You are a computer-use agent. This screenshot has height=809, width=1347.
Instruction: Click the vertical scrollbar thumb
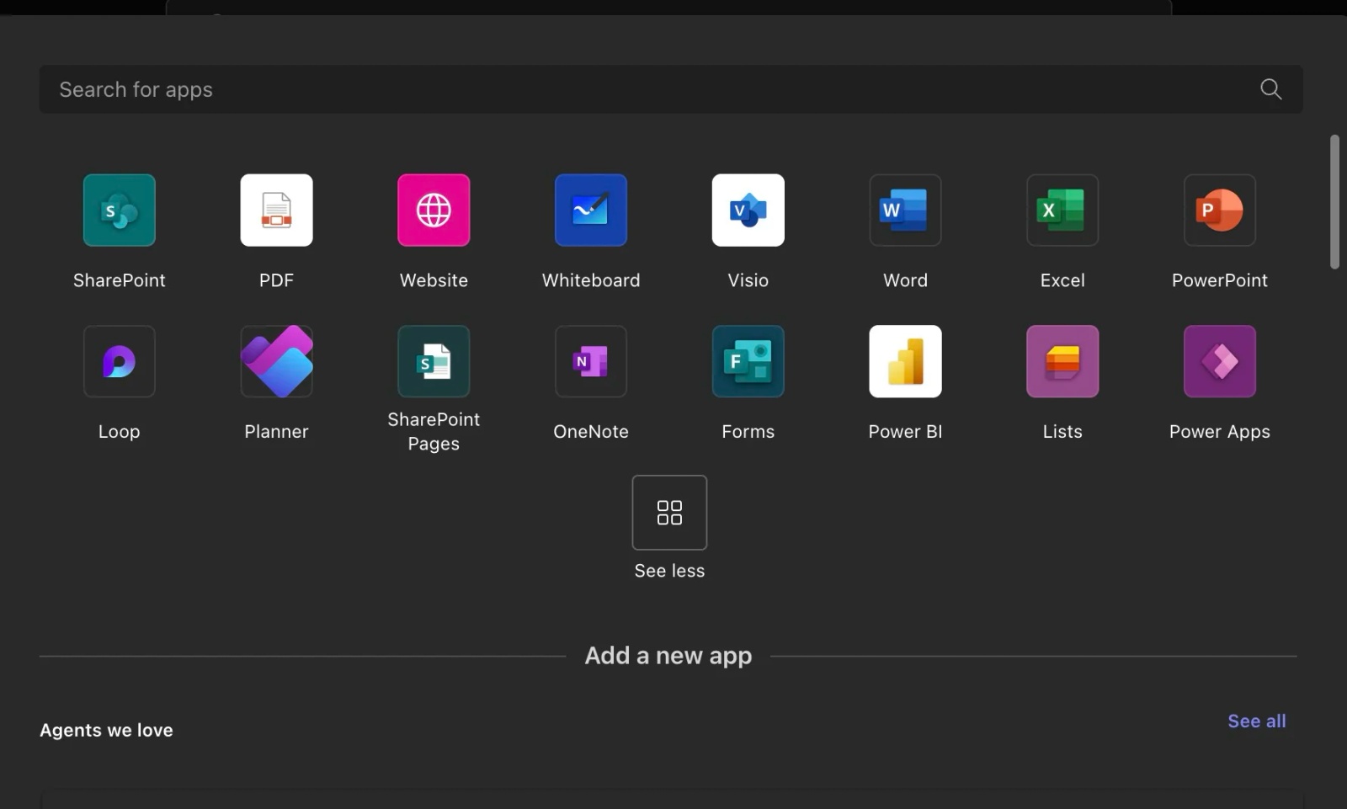1334,202
